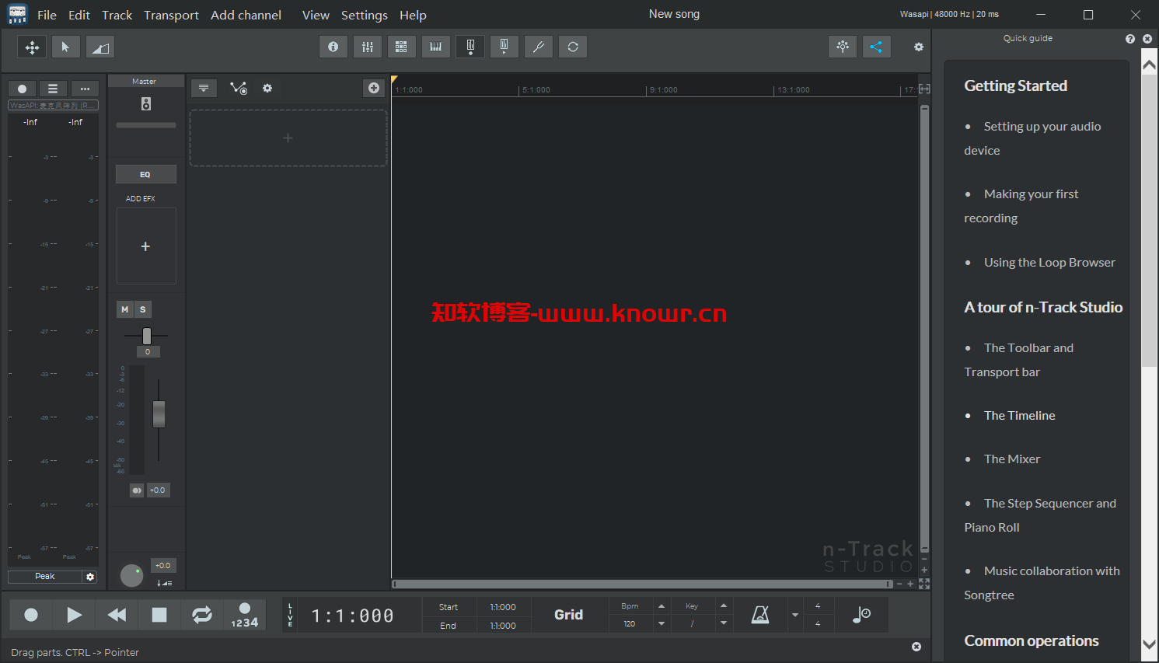Click the meter list lines button

(53, 89)
